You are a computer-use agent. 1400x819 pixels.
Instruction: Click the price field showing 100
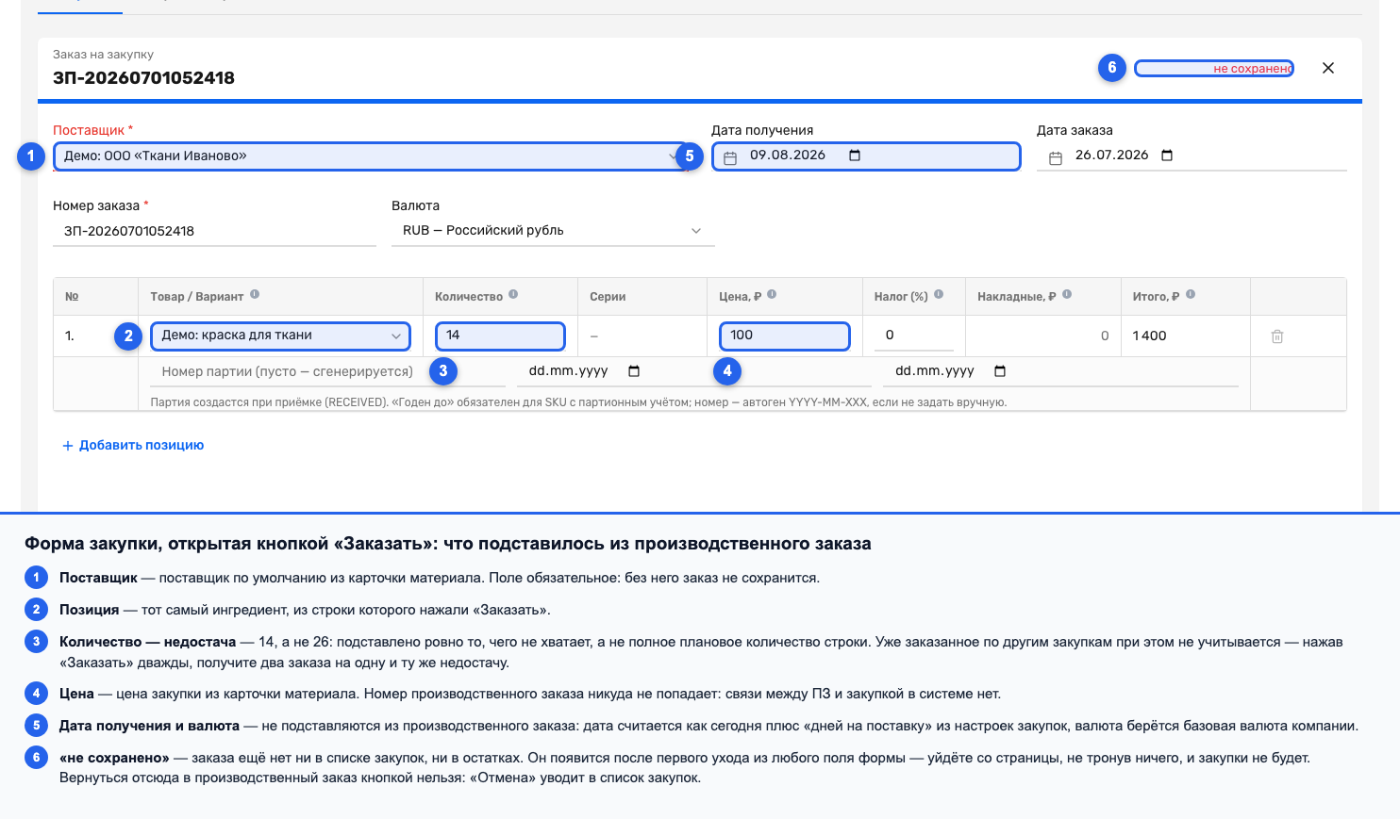point(785,336)
